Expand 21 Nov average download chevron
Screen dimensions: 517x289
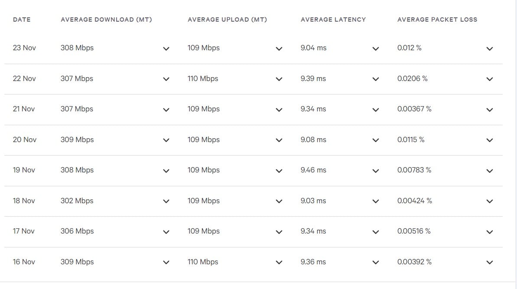point(166,110)
